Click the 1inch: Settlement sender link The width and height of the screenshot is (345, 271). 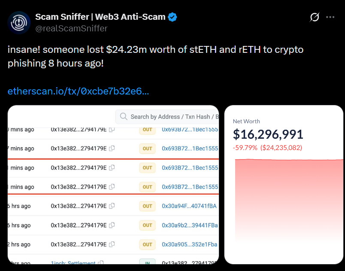[x=73, y=262]
